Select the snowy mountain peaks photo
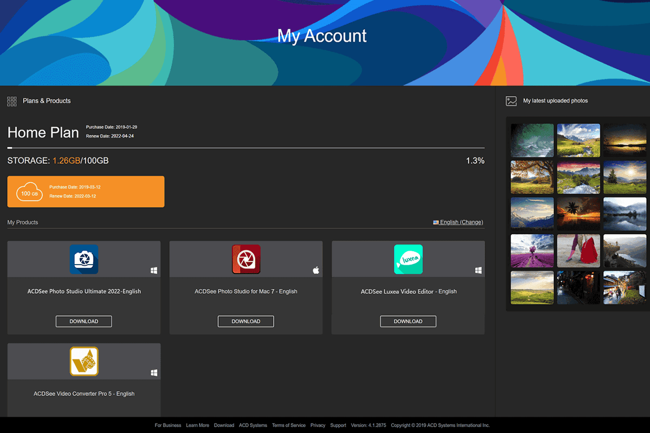This screenshot has width=650, height=433. tap(532, 214)
